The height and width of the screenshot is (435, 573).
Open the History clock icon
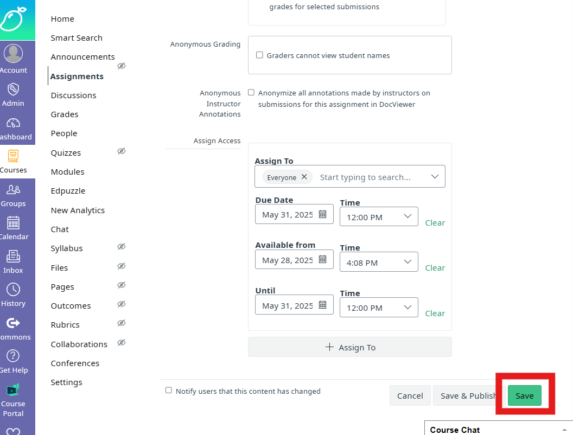pos(13,290)
